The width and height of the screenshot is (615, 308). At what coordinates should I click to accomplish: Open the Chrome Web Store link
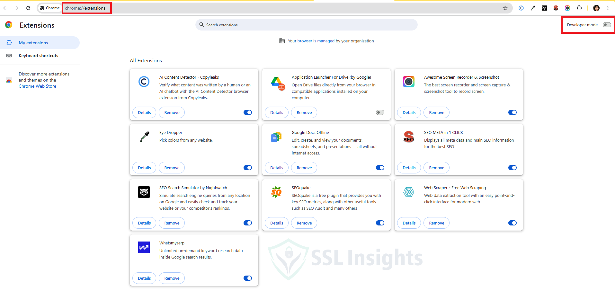(37, 86)
